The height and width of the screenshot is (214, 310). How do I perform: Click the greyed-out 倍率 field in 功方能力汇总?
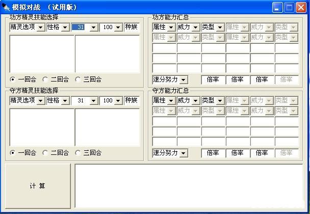(287, 79)
